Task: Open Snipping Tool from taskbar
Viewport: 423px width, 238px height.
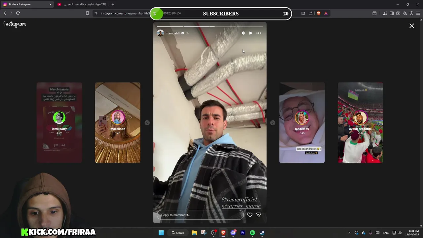Action: pyautogui.click(x=204, y=233)
